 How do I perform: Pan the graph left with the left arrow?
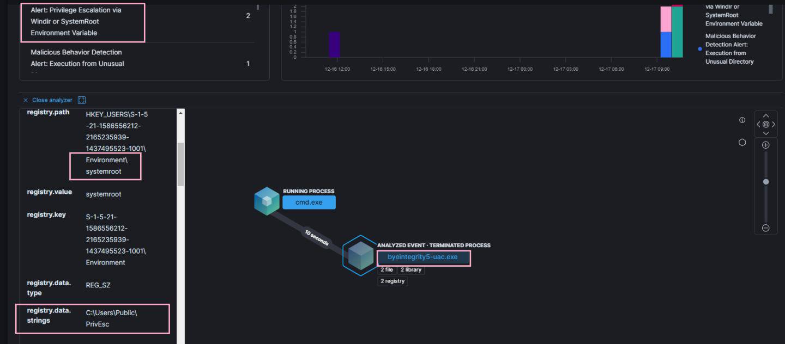click(758, 124)
